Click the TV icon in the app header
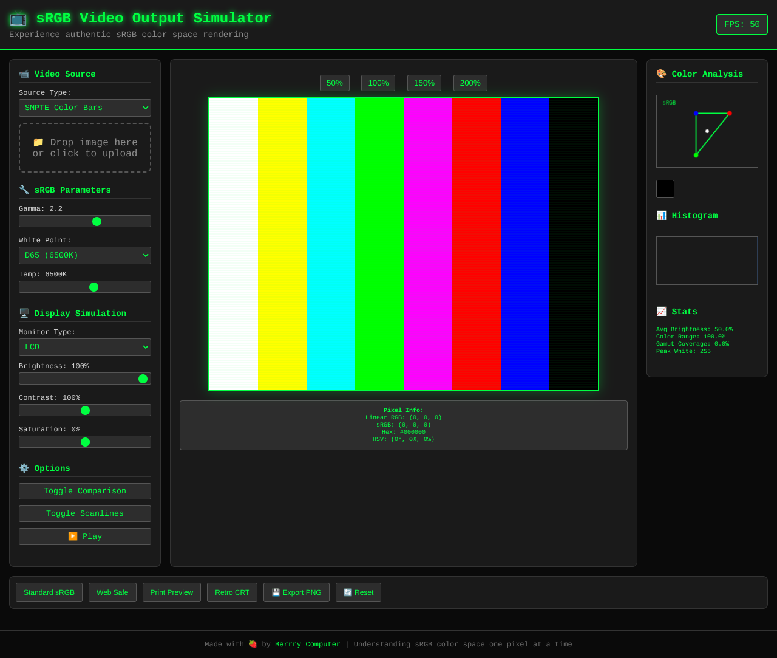The height and width of the screenshot is (658, 777). click(x=18, y=19)
